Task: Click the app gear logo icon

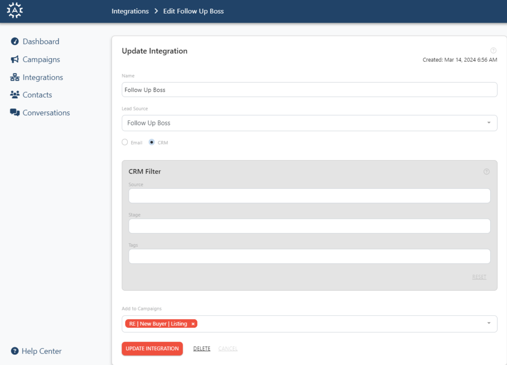Action: click(x=15, y=10)
